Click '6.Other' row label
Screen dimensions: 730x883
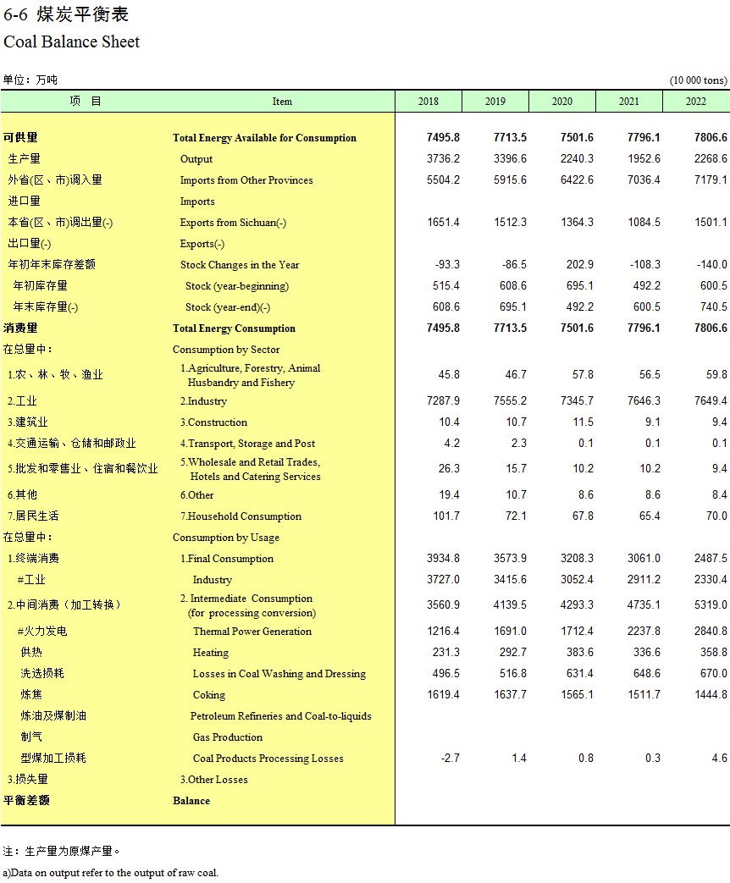(196, 495)
